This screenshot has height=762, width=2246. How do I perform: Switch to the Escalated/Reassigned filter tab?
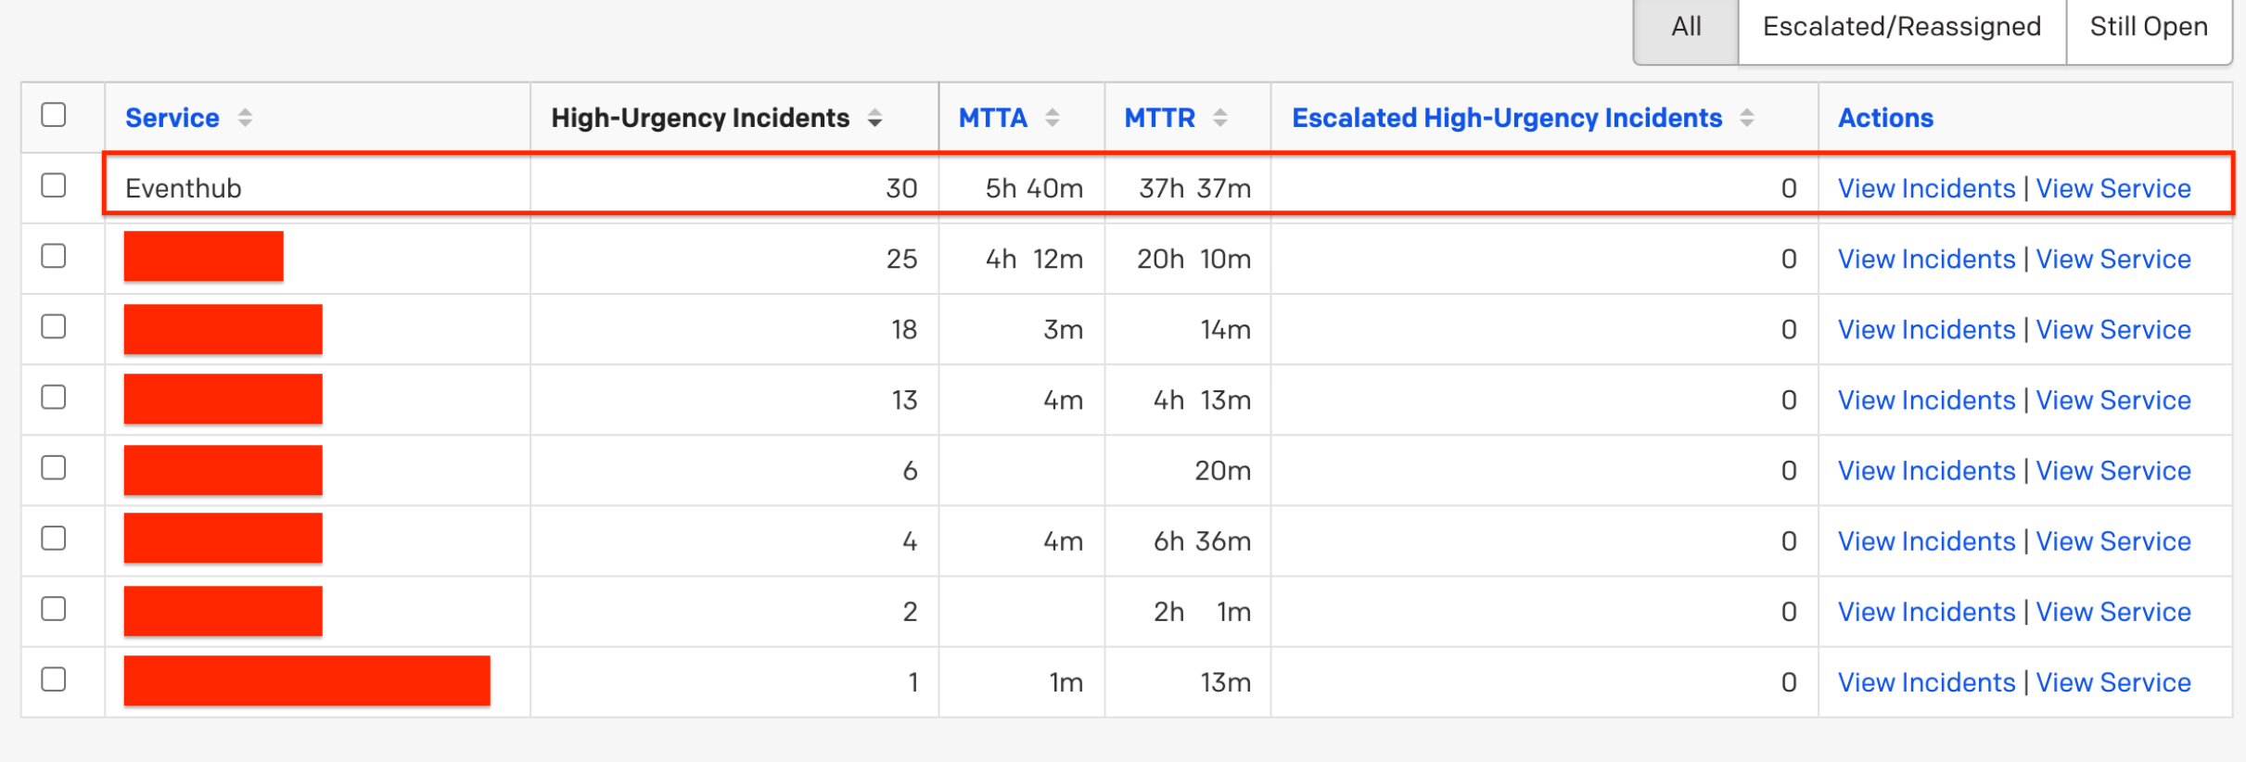(x=1901, y=27)
